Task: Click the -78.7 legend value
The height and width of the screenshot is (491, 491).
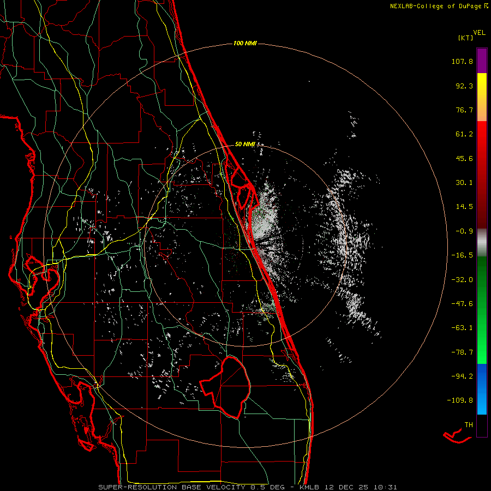Action: coord(462,352)
